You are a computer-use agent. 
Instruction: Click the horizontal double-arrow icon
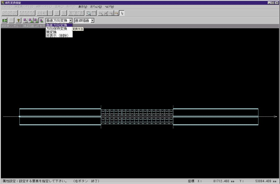point(39,13)
